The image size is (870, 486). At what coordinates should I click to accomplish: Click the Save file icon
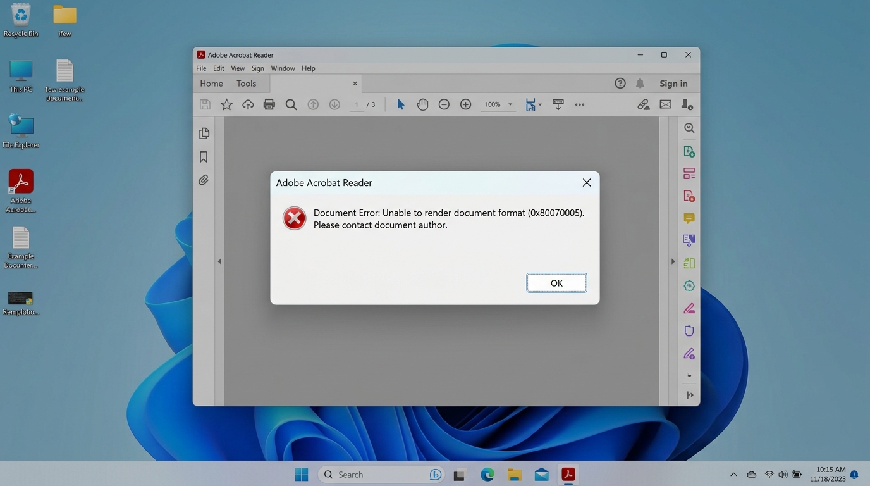pyautogui.click(x=205, y=104)
